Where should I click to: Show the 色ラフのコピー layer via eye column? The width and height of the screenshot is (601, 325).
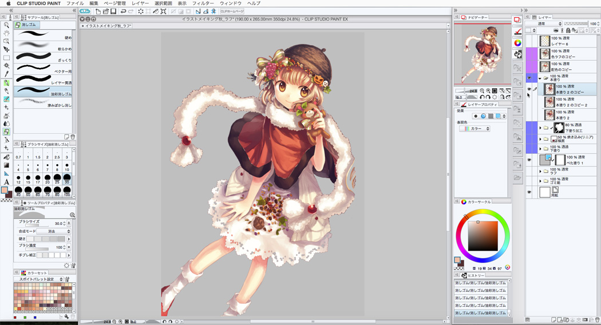pos(529,54)
